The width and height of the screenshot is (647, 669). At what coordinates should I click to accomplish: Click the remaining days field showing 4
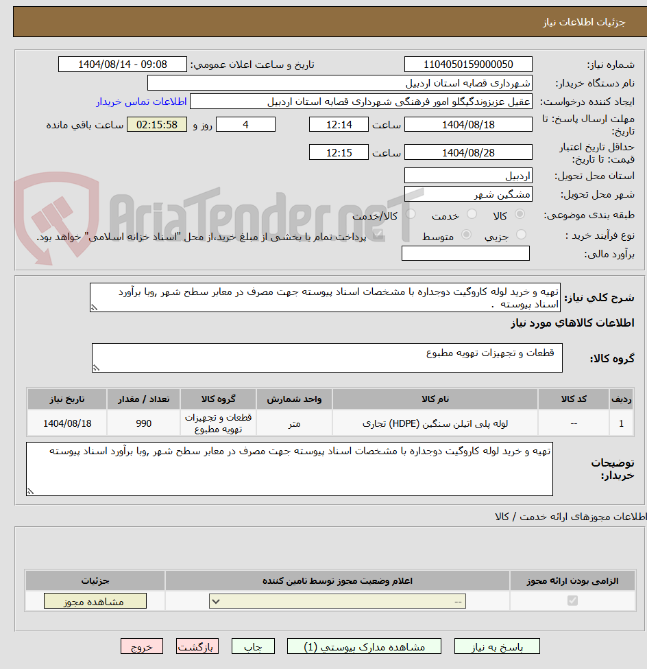[x=245, y=125]
